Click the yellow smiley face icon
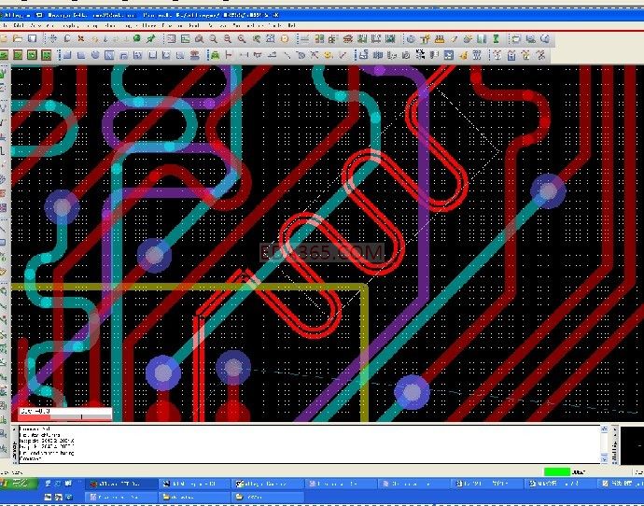Viewport: 644px width, 506px height. [328, 55]
